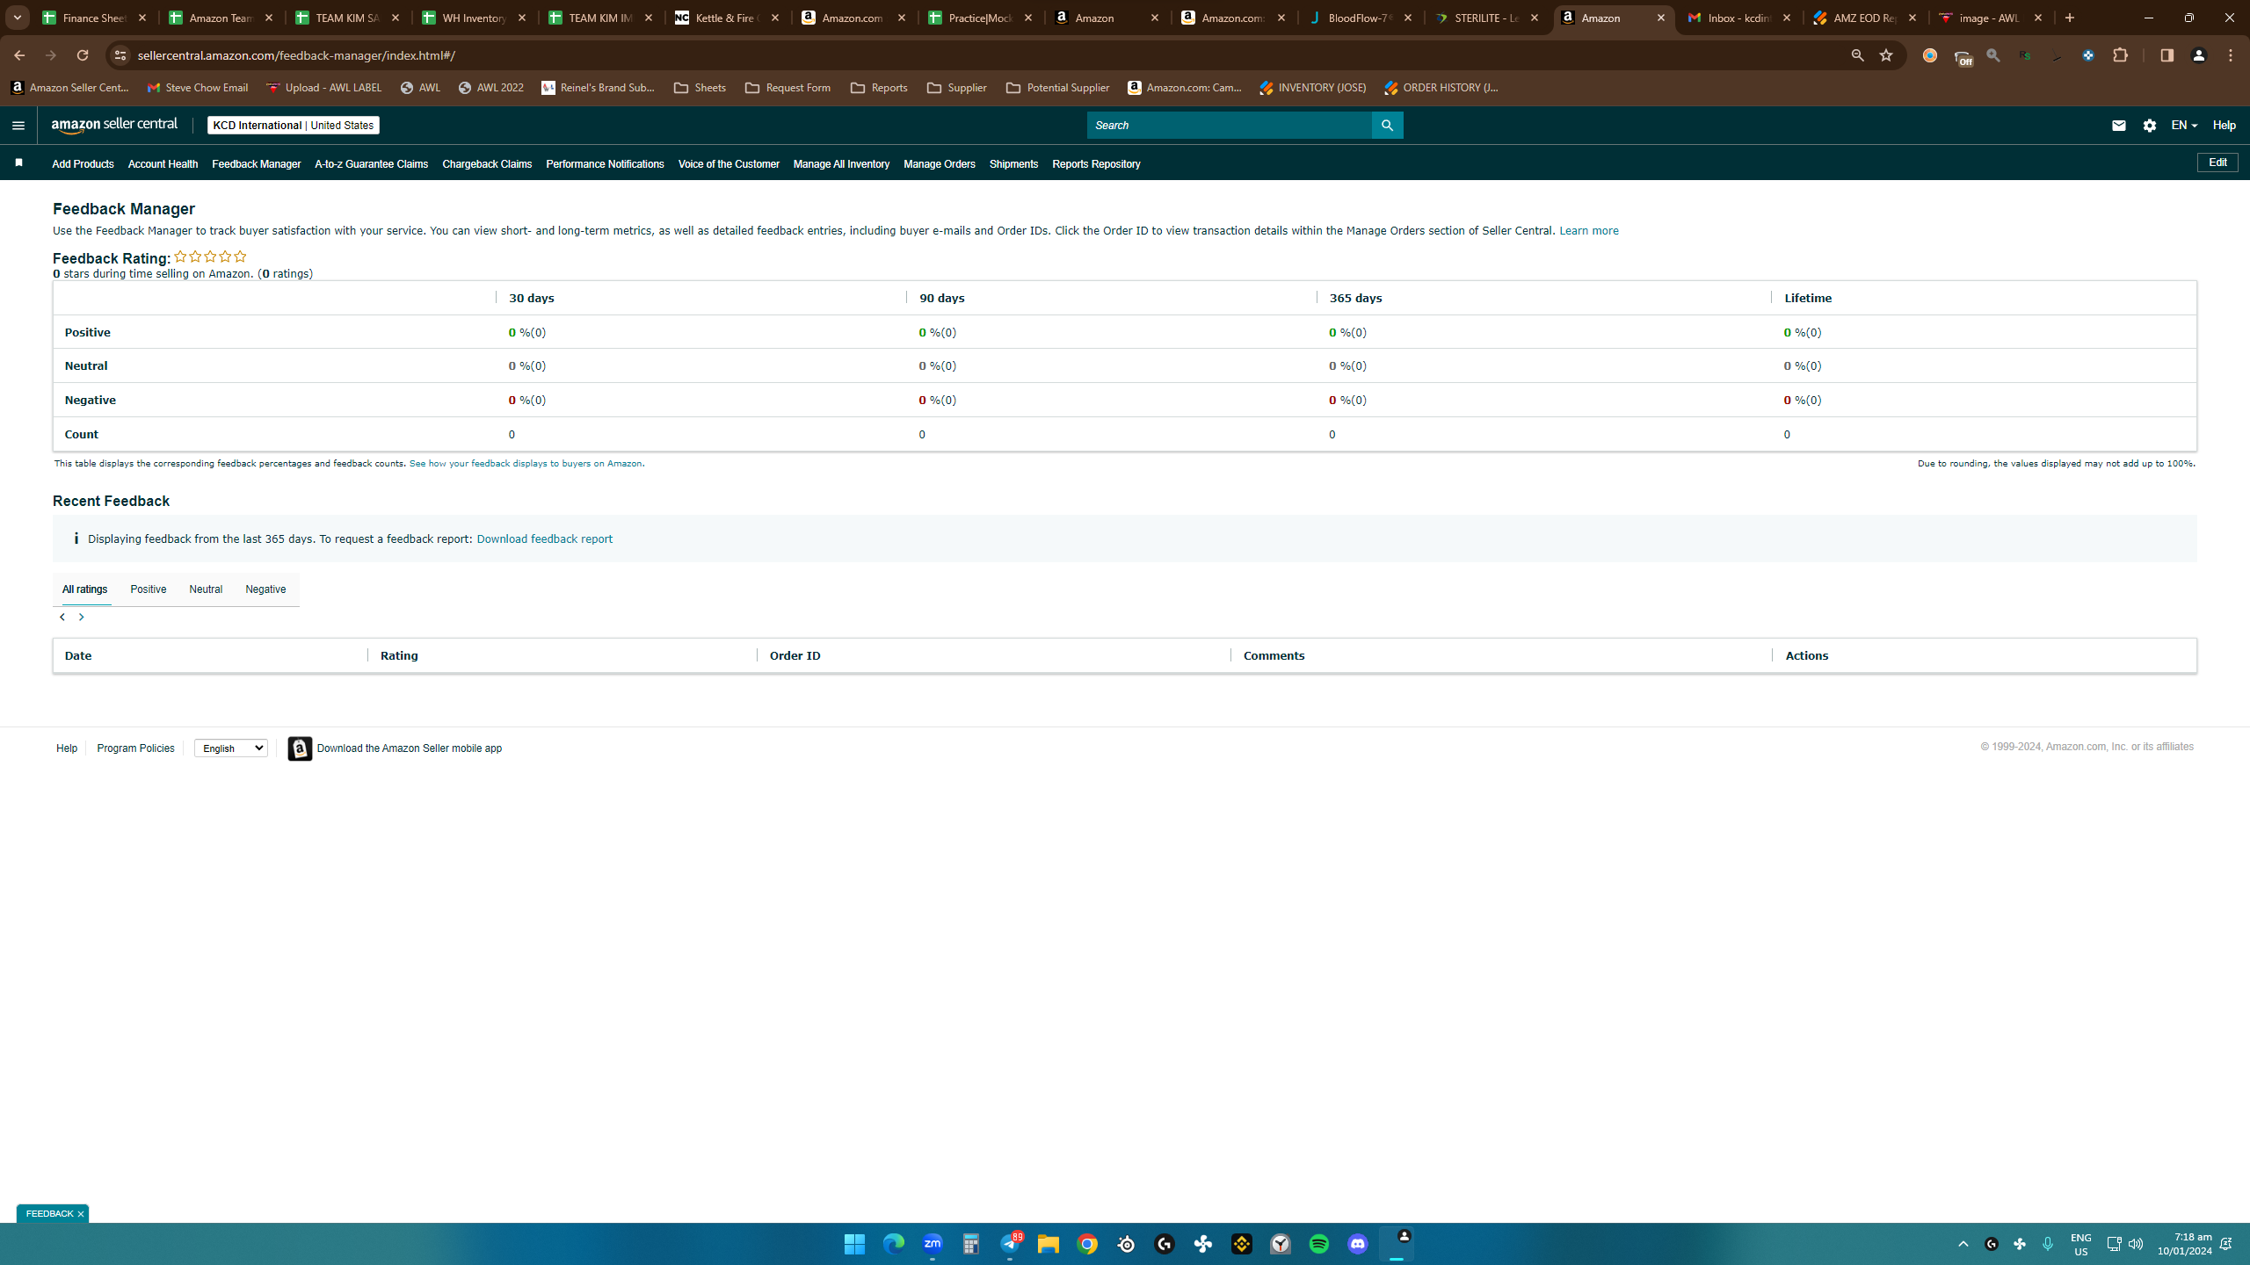
Task: Click the Learn more link
Action: click(1588, 231)
